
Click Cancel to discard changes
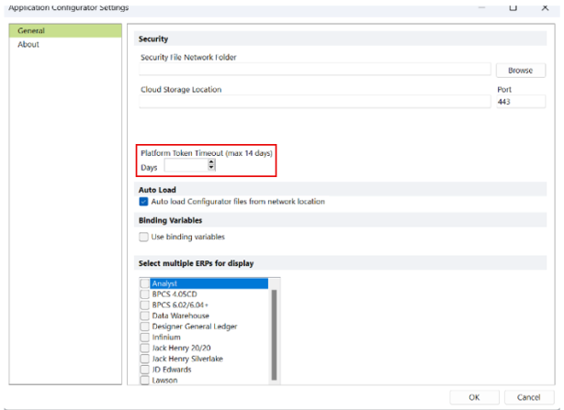point(529,397)
